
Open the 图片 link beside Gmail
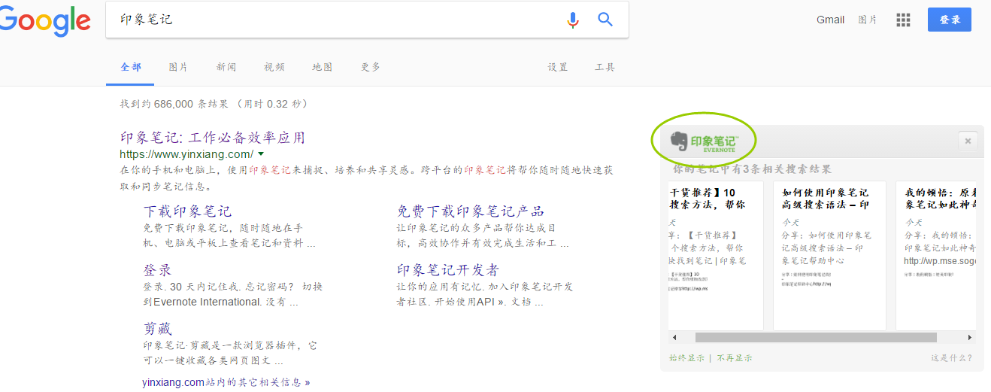point(868,20)
